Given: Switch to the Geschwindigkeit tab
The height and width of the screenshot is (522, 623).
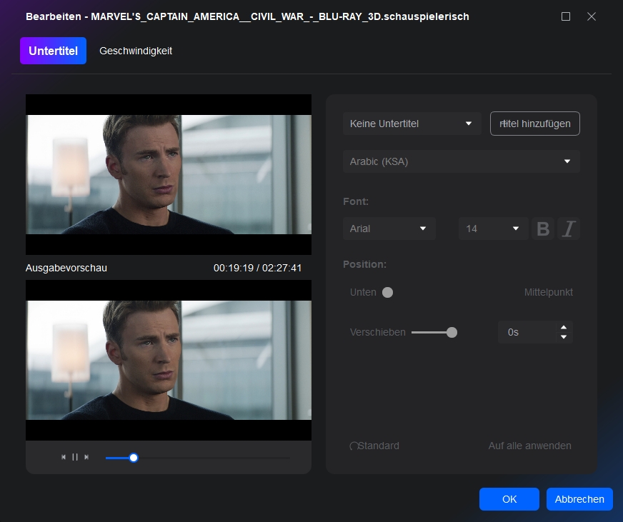Looking at the screenshot, I should pyautogui.click(x=136, y=51).
